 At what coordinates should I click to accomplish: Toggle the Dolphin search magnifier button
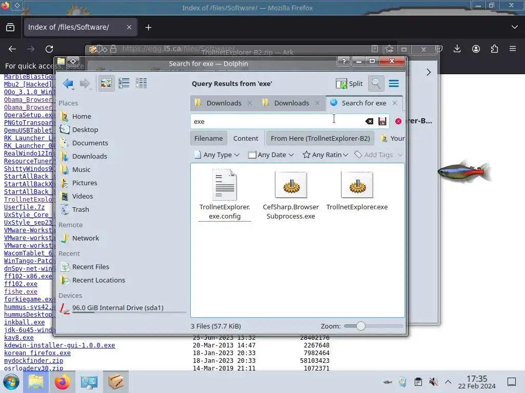376,83
